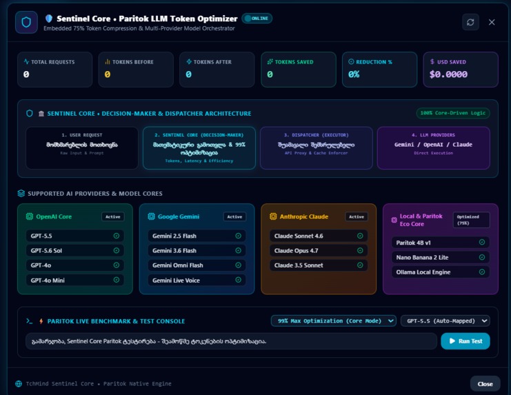
Task: Select the 3. Dispatcher Executor card
Action: [x=316, y=148]
